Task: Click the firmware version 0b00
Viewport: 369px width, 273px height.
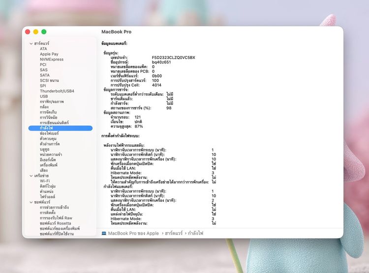Action: point(157,76)
